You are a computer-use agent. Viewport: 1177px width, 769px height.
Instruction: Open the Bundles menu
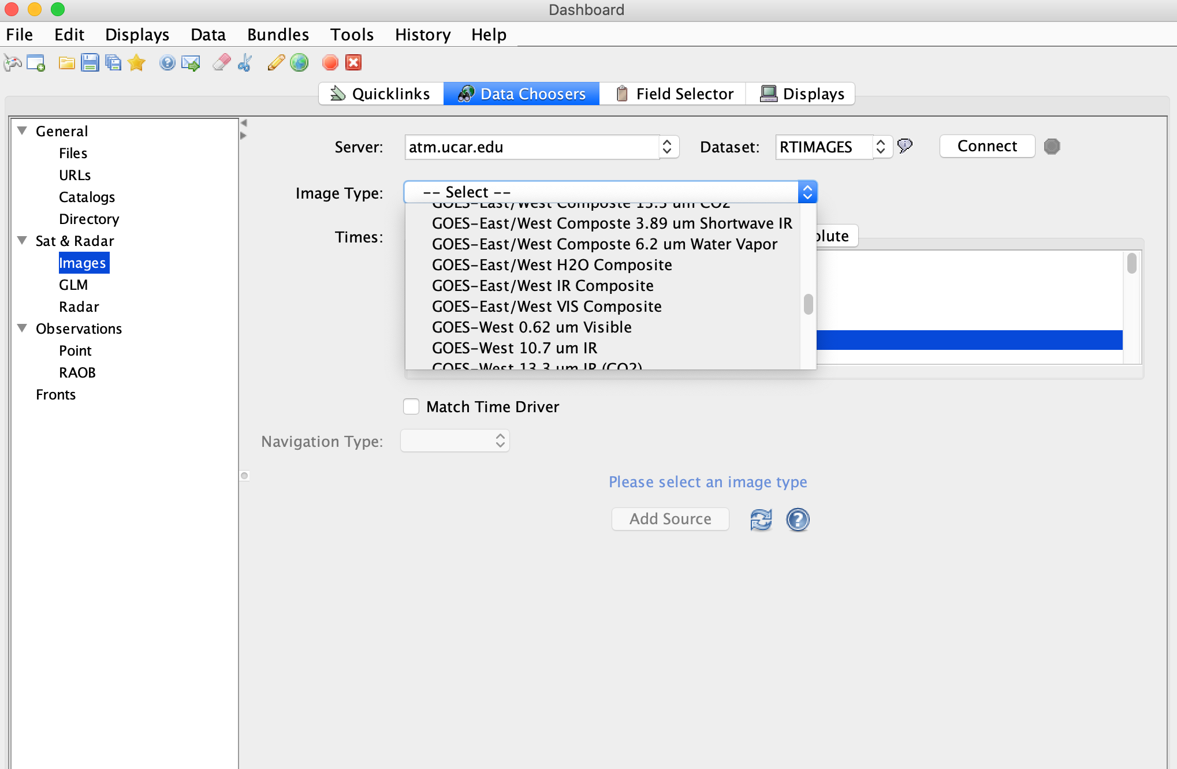278,35
